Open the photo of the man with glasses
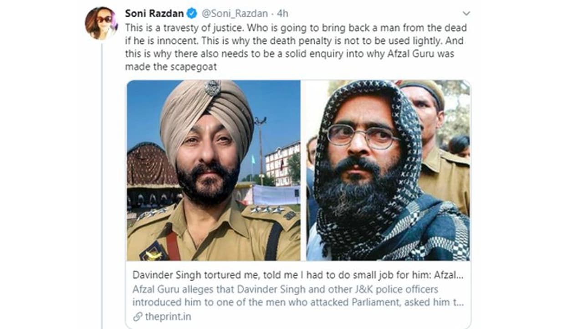This screenshot has width=583, height=329. 388,170
